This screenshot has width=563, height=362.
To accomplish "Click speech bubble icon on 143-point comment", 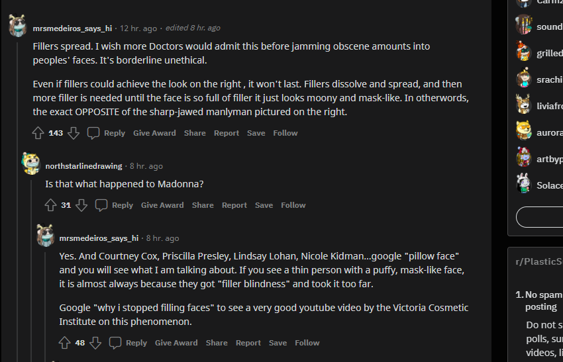I will (93, 133).
